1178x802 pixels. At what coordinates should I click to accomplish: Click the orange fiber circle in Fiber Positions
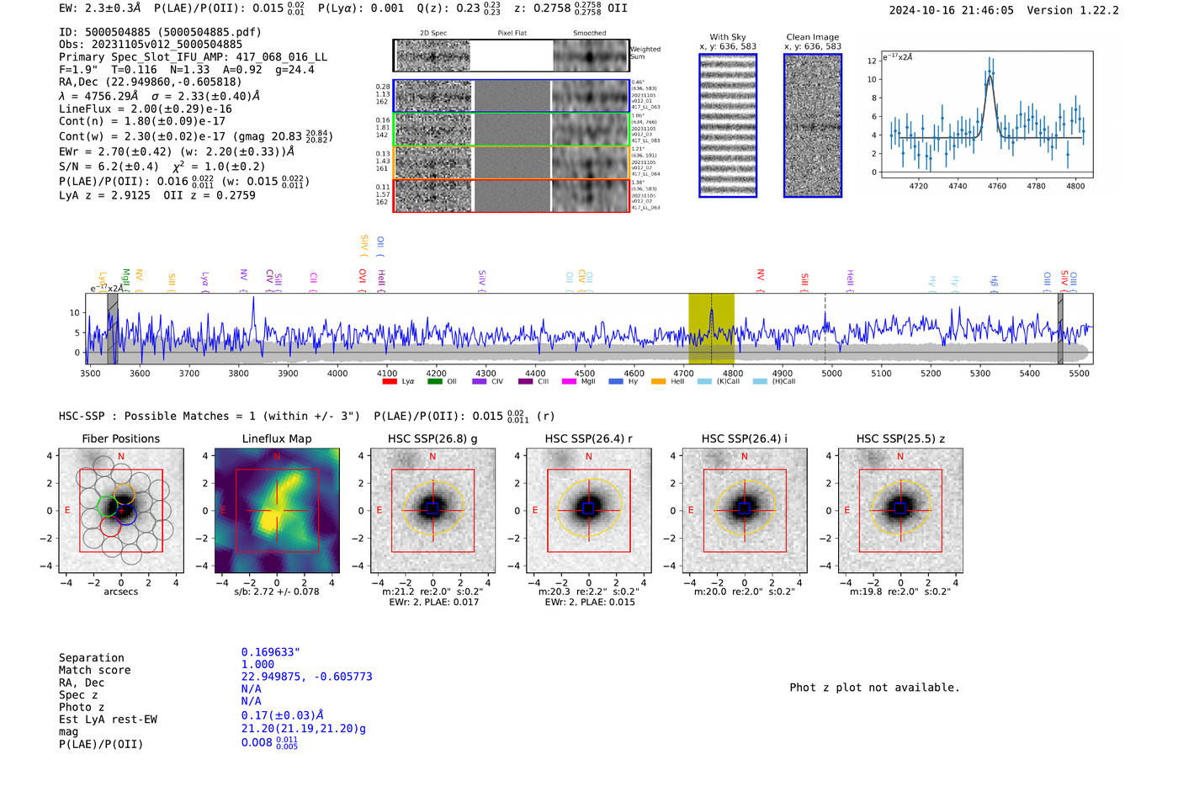click(124, 494)
